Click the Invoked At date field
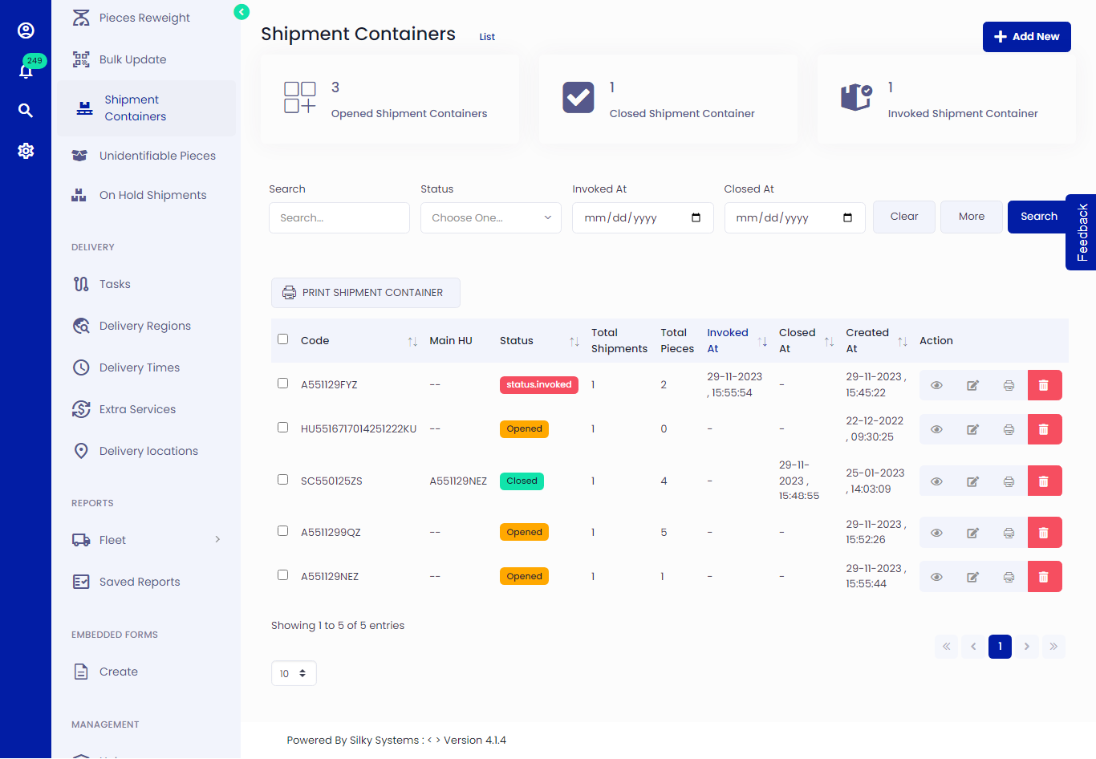Screen dimensions: 1096x759 642,217
